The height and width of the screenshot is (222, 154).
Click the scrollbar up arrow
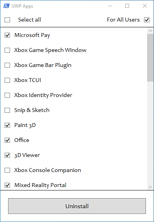pos(150,31)
